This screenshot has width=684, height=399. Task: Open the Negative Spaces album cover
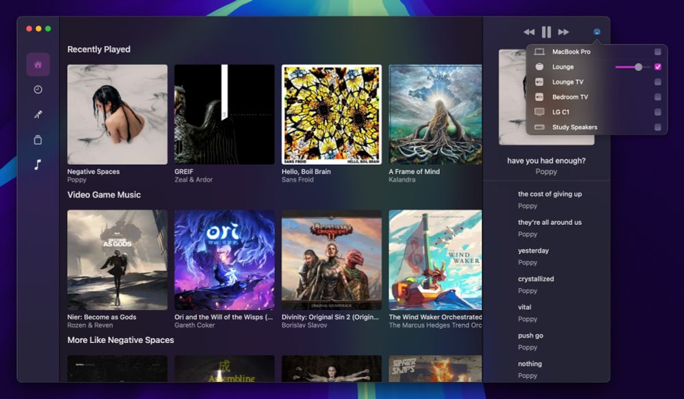[118, 115]
